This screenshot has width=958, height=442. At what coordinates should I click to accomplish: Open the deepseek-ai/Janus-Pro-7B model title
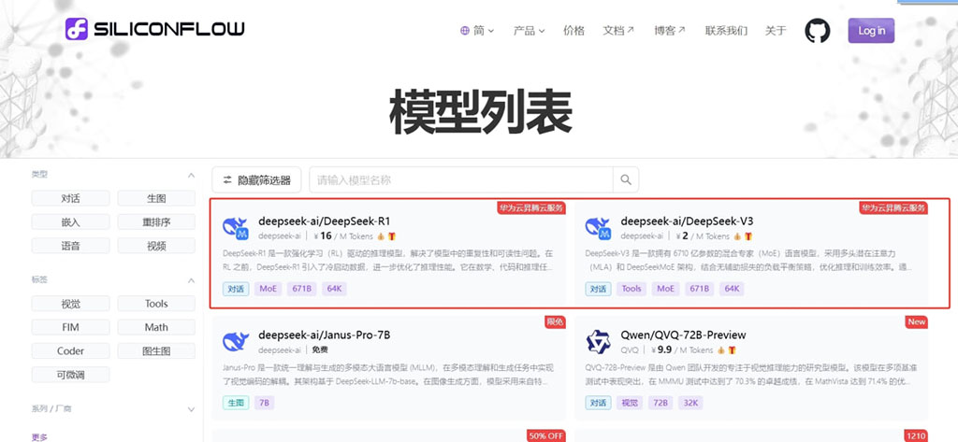point(324,335)
